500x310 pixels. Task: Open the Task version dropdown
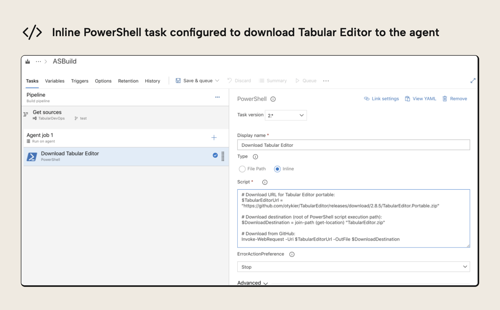[286, 115]
